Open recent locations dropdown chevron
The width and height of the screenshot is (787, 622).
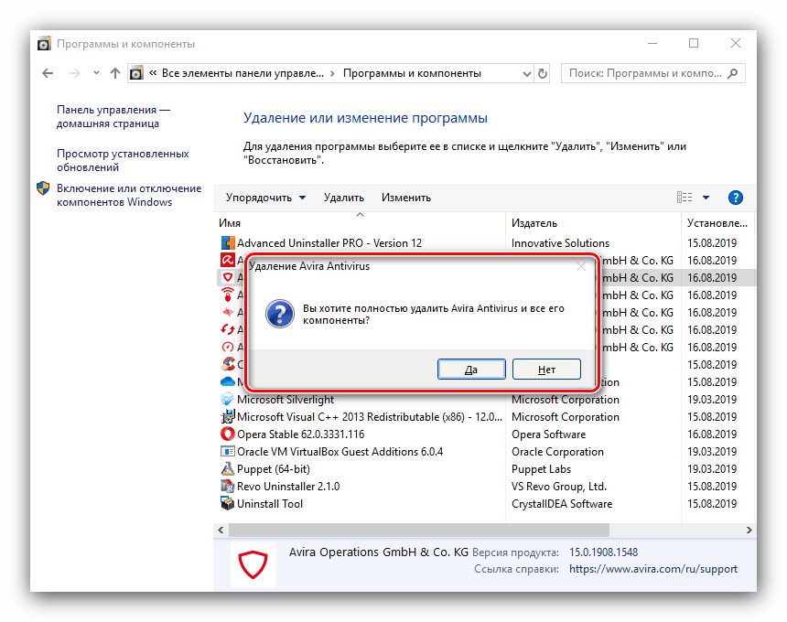tap(96, 73)
